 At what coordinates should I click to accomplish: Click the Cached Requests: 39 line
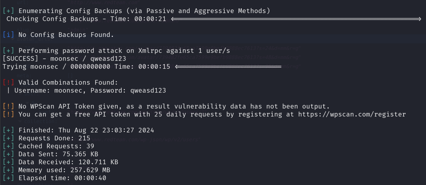[56, 146]
